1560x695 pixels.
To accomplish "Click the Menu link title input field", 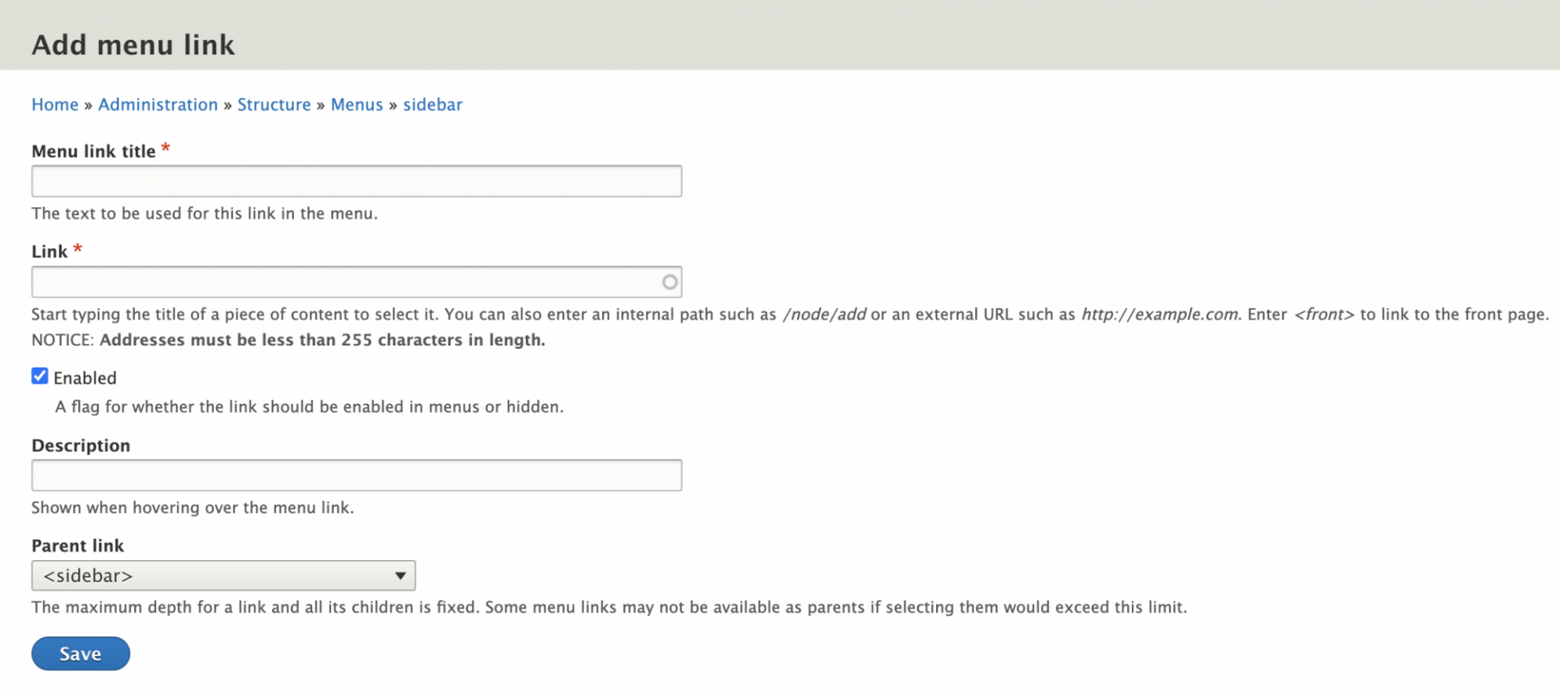I will pos(356,180).
